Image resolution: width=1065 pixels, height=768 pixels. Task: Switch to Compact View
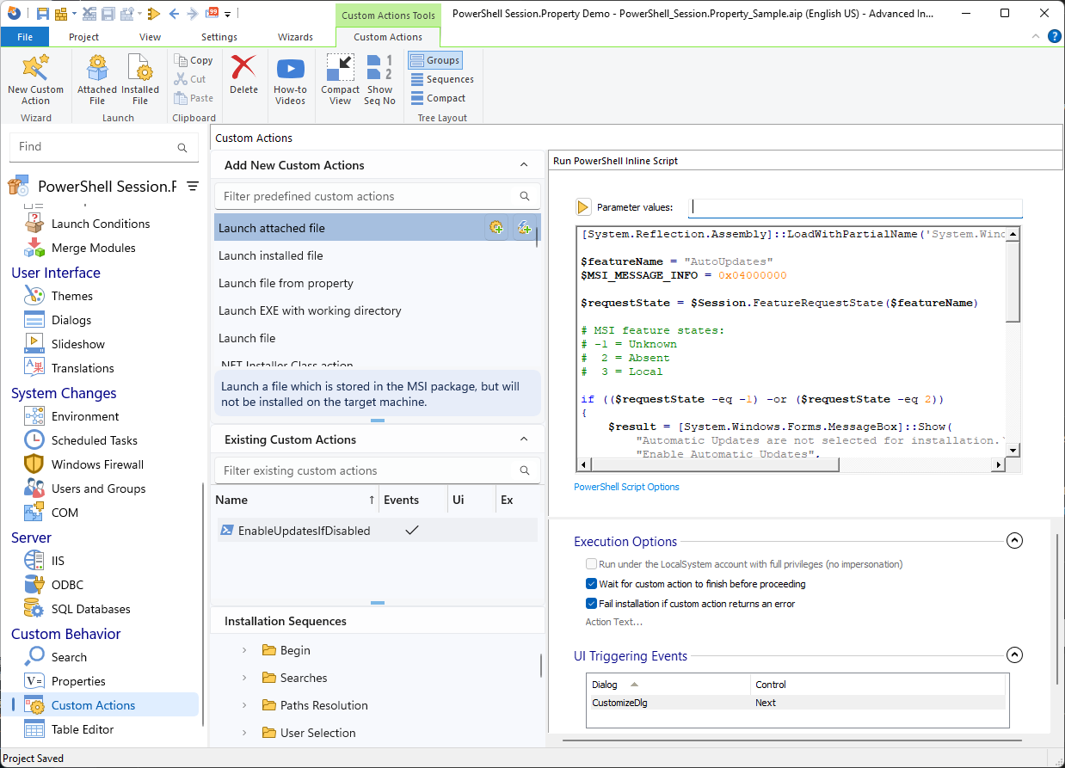pos(341,79)
